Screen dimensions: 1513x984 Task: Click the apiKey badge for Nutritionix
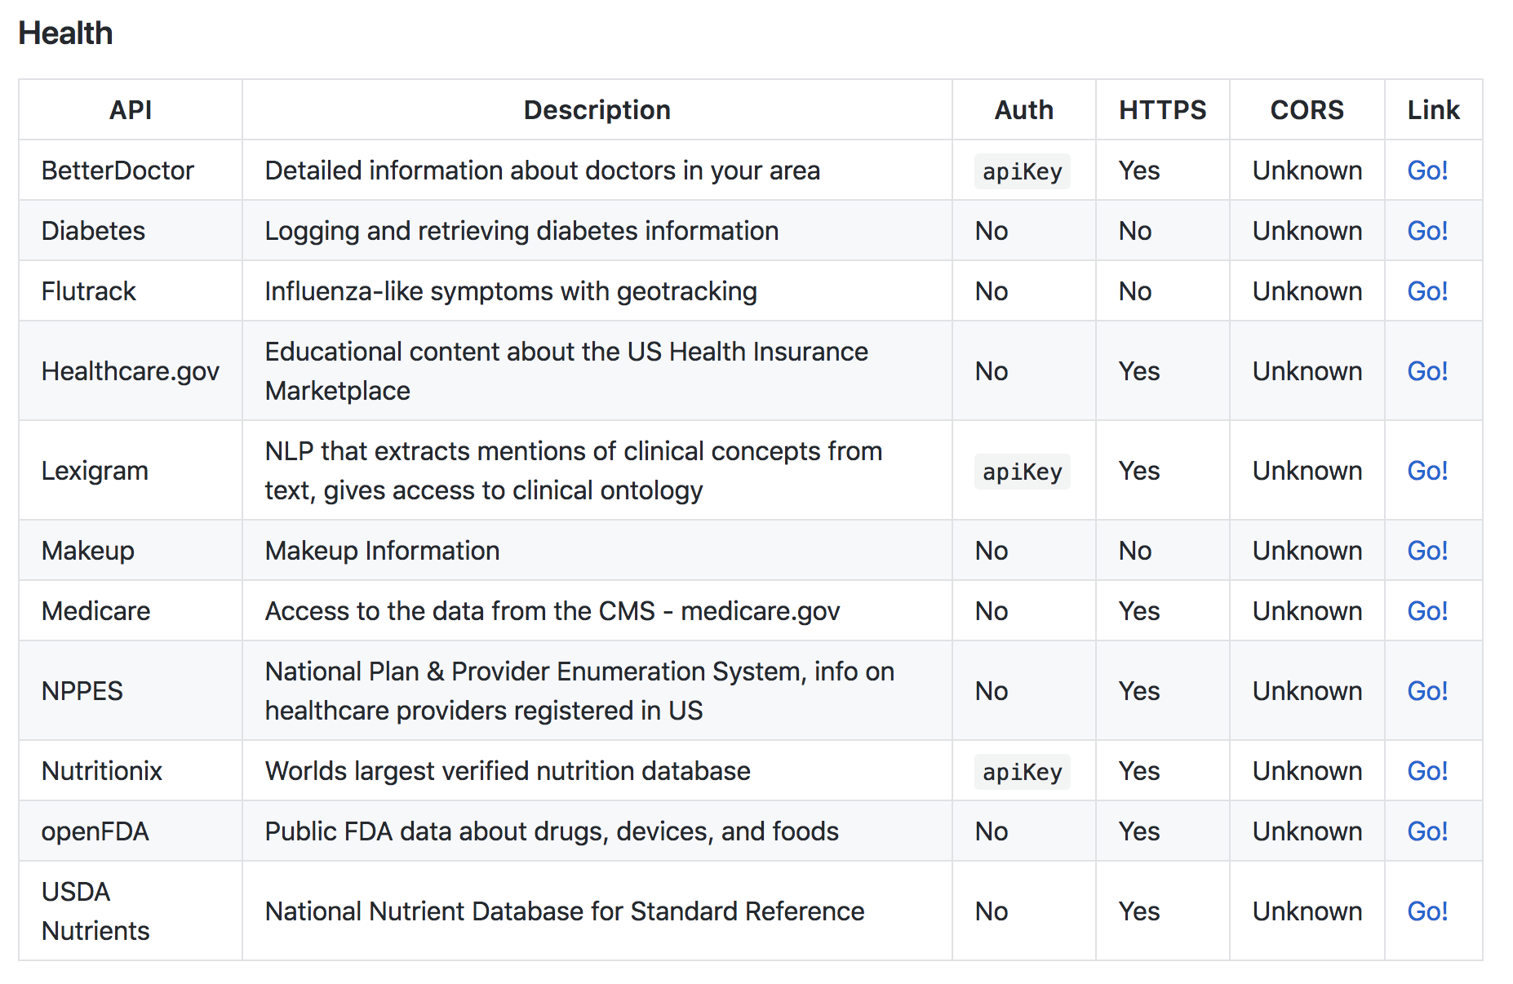1022,772
